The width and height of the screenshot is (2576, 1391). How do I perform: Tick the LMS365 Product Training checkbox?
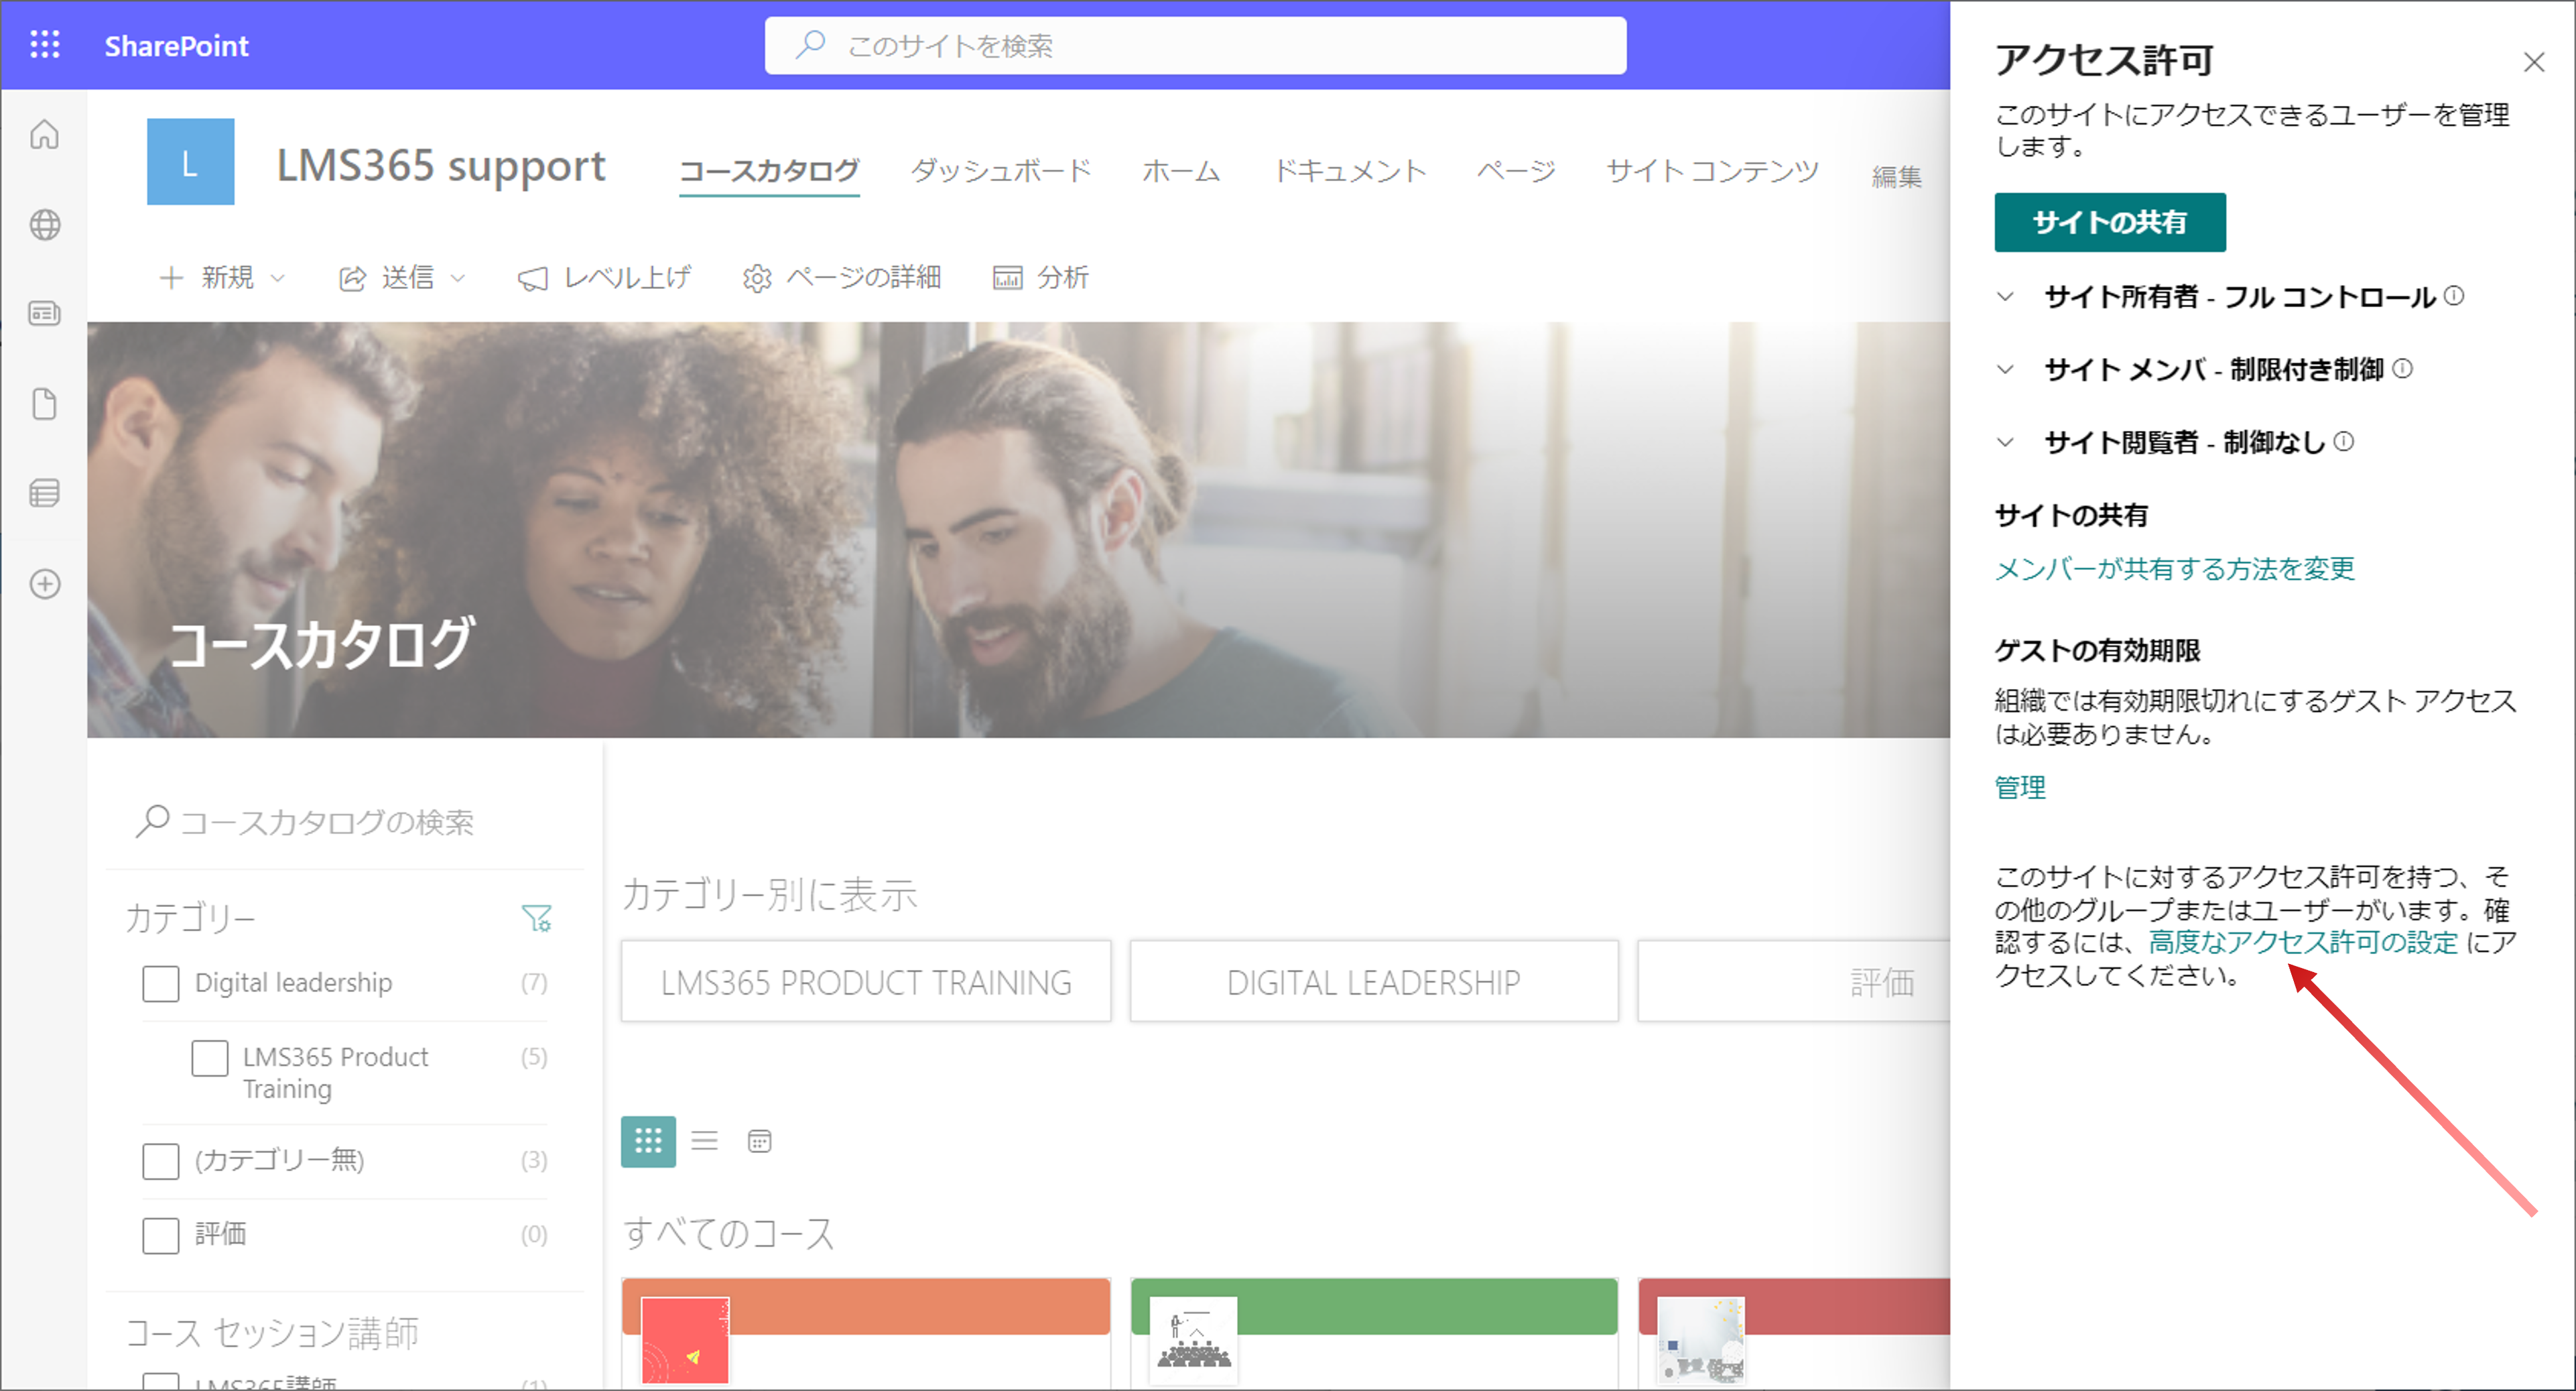tap(209, 1058)
